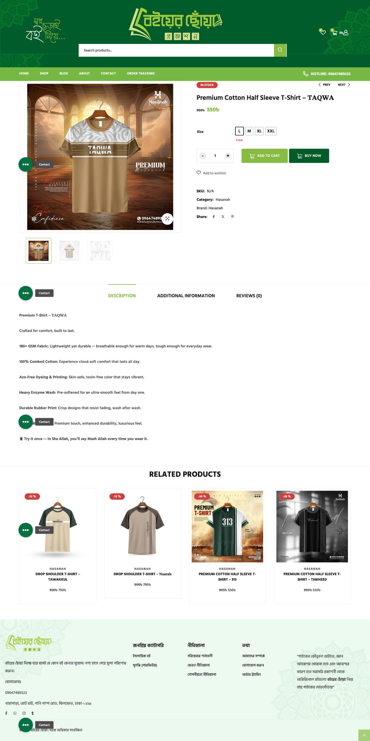
Task: Select size XL option
Action: click(259, 131)
